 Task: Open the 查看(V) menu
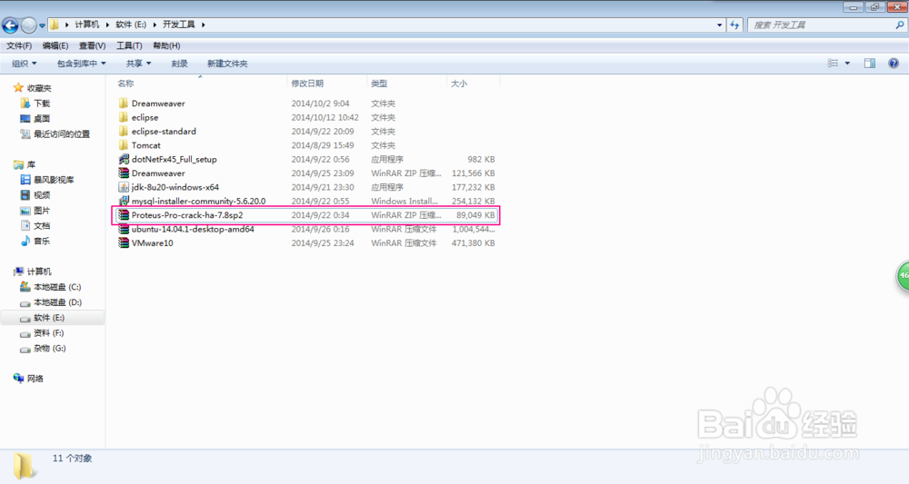point(92,45)
